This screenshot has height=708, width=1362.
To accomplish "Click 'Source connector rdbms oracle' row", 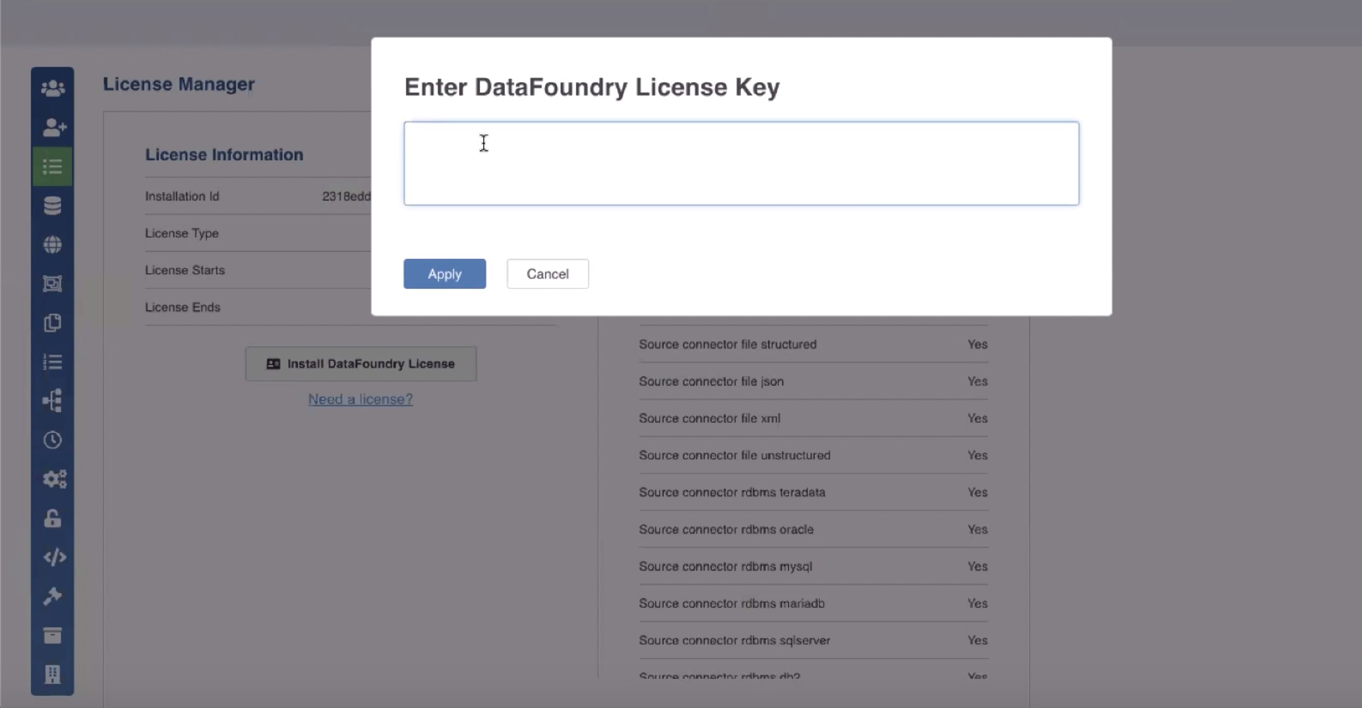I will 813,529.
